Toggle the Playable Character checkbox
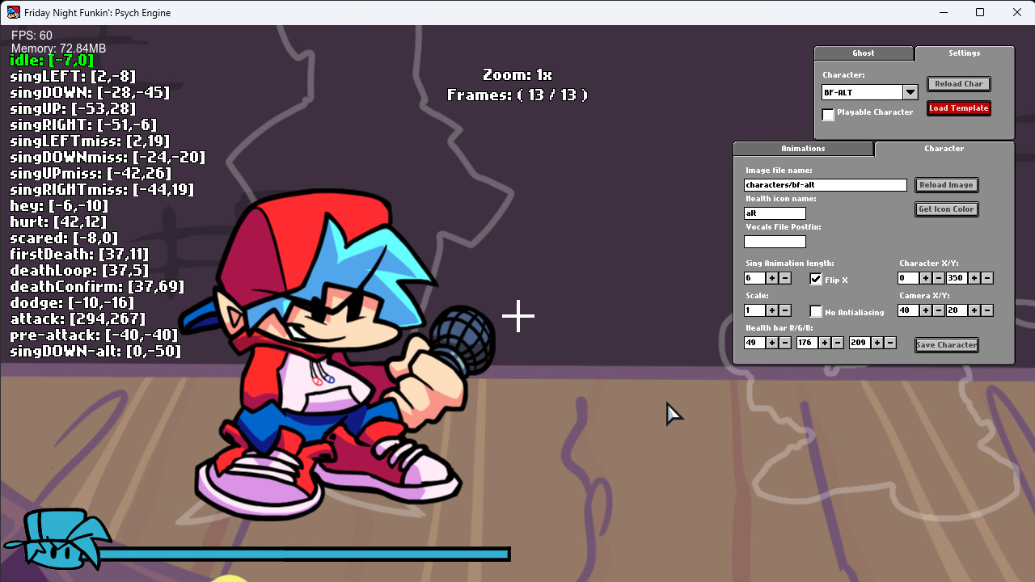The image size is (1035, 582). coord(828,114)
